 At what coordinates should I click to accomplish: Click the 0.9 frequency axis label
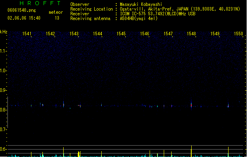(x=3, y=90)
